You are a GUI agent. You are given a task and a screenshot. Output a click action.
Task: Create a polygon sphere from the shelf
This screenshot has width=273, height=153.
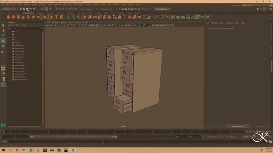(x=9, y=17)
